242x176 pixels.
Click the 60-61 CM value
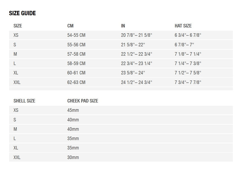click(76, 73)
